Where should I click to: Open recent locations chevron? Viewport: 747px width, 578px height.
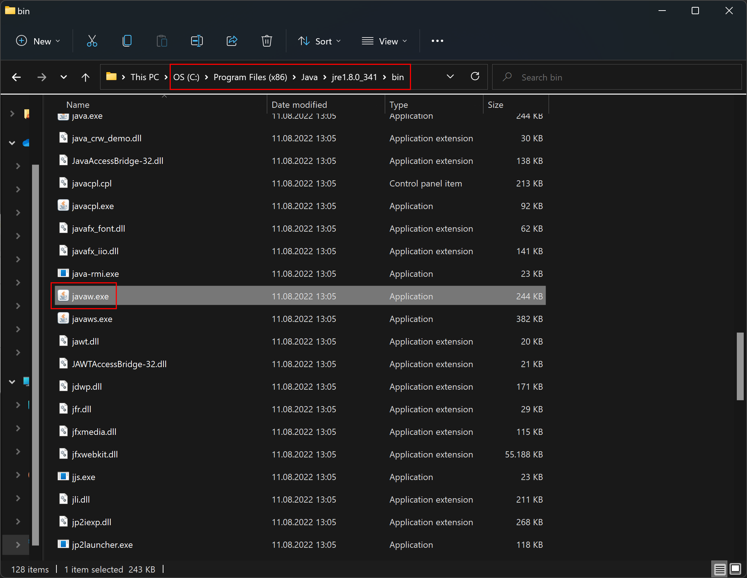pyautogui.click(x=64, y=77)
